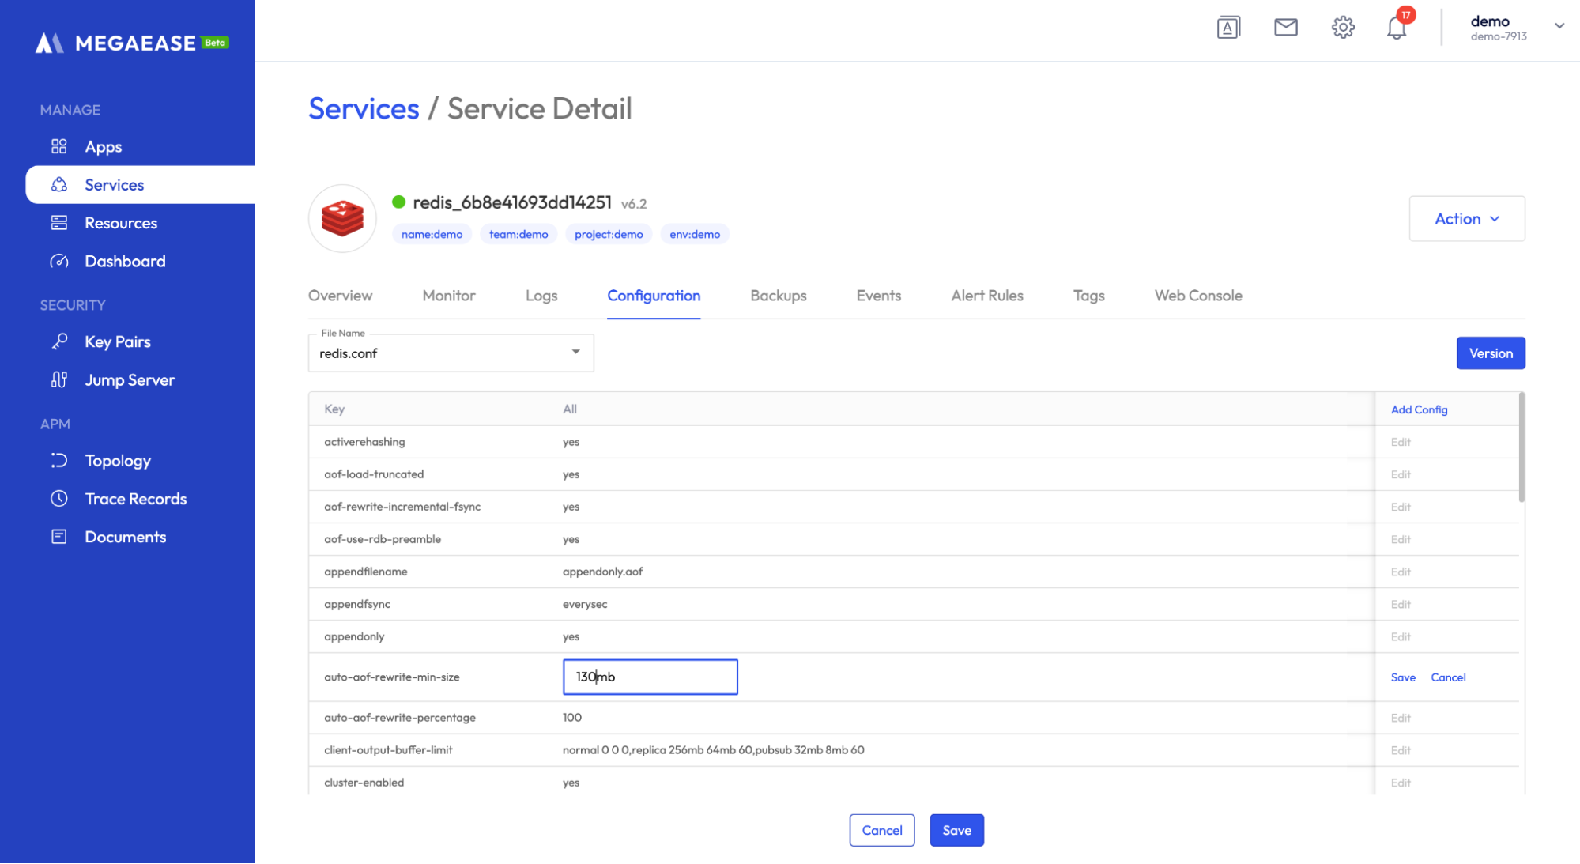This screenshot has height=864, width=1580.
Task: Open the settings gear icon
Action: tap(1343, 28)
